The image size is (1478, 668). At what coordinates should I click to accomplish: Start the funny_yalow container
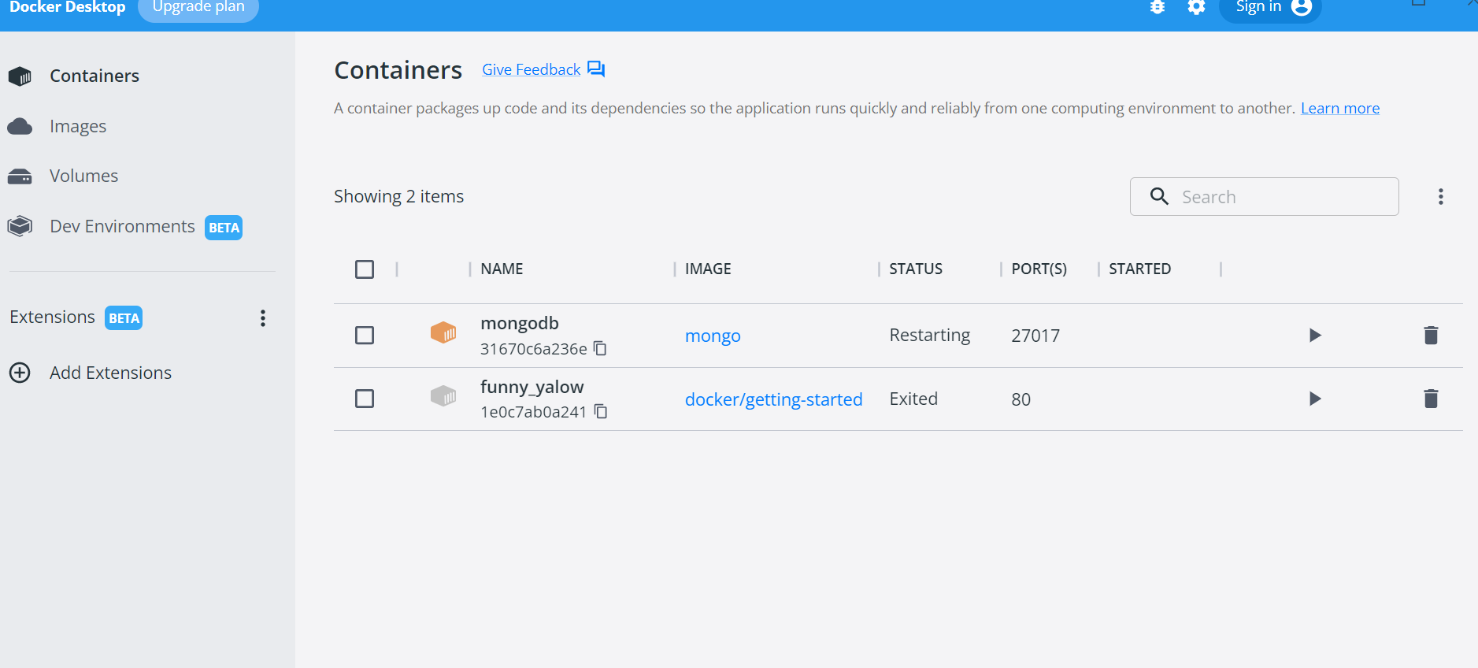(x=1314, y=399)
